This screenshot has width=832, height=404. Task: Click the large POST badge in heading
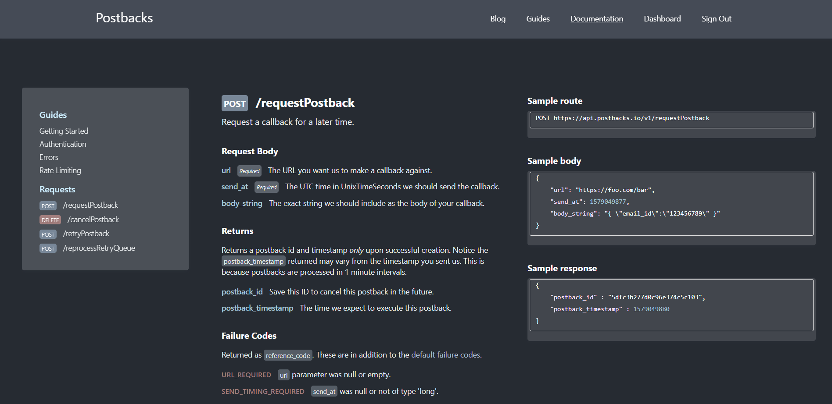(235, 103)
